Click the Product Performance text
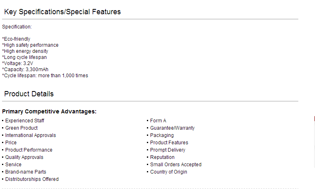Image resolution: width=315 pixels, height=189 pixels. [29, 150]
